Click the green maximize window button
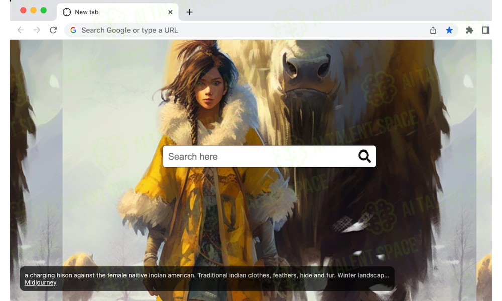The width and height of the screenshot is (502, 301). pyautogui.click(x=44, y=10)
